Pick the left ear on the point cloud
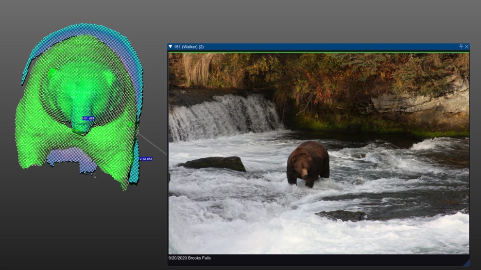This screenshot has height=270, width=481. pyautogui.click(x=52, y=73)
